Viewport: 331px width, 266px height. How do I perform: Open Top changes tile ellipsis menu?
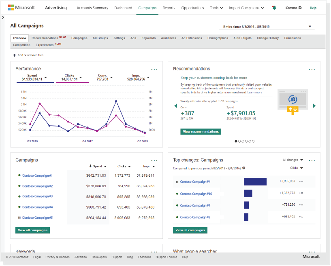point(312,160)
